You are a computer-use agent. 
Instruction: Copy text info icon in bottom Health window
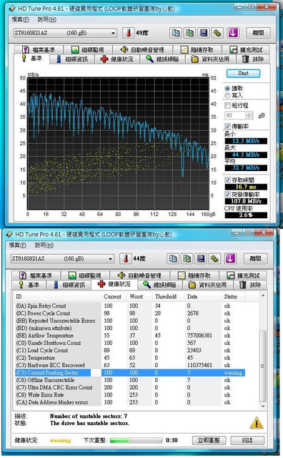(173, 258)
